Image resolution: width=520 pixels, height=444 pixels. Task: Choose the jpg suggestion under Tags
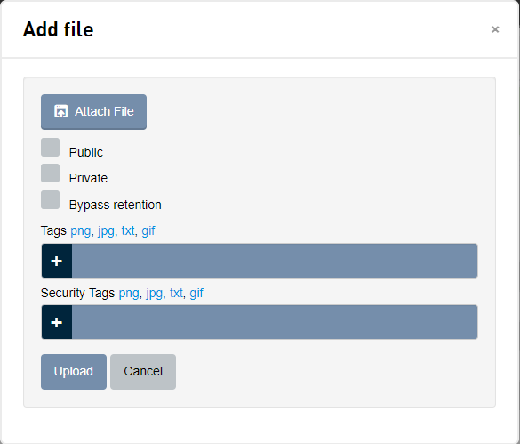tap(106, 231)
